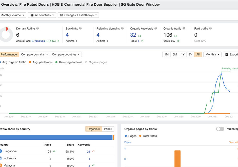Click the Domain Rating info icon
This screenshot has width=238, height=167.
pos(37,29)
